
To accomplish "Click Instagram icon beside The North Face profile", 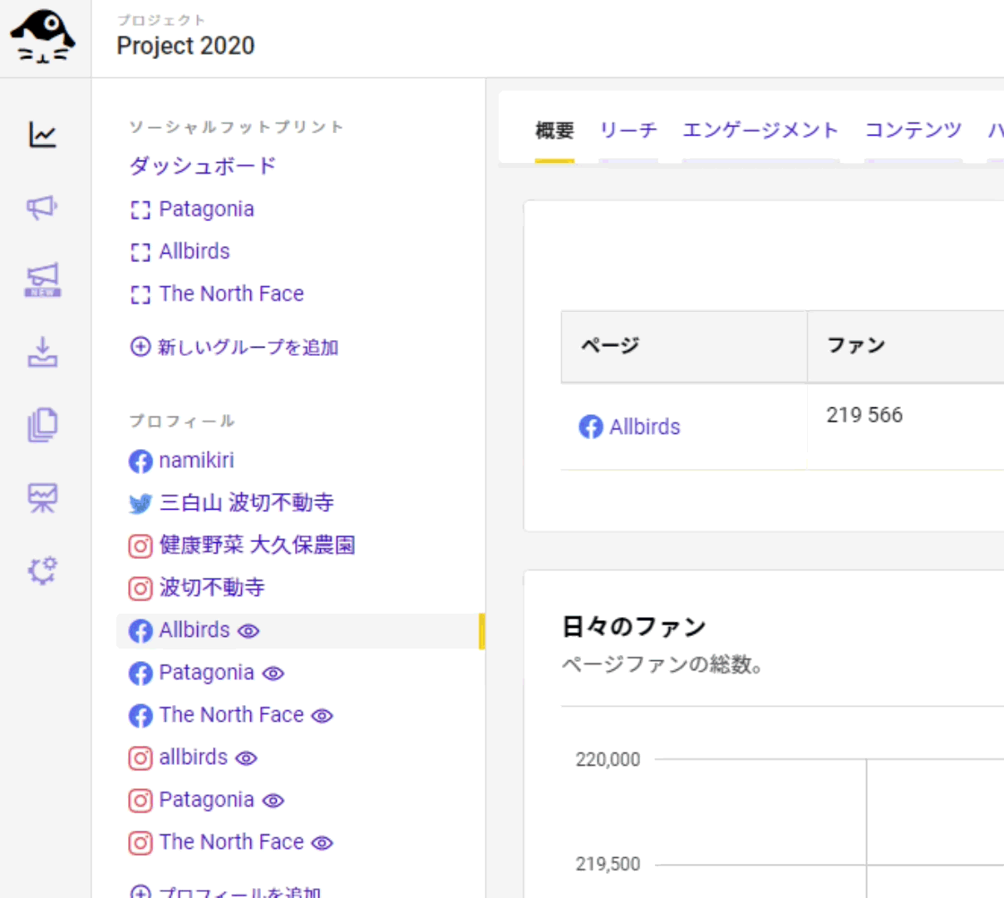I will pyautogui.click(x=140, y=843).
